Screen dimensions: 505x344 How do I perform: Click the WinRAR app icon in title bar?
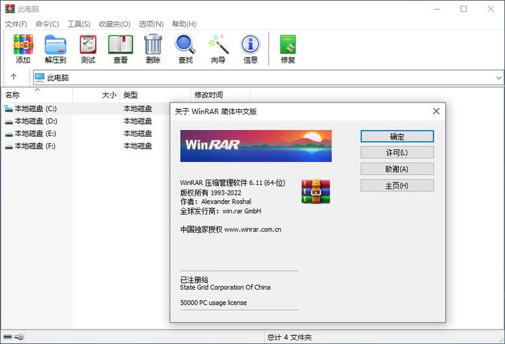[x=10, y=9]
